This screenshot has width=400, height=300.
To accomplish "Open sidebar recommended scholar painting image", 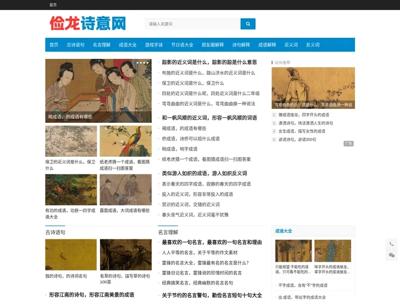I will [x=313, y=88].
